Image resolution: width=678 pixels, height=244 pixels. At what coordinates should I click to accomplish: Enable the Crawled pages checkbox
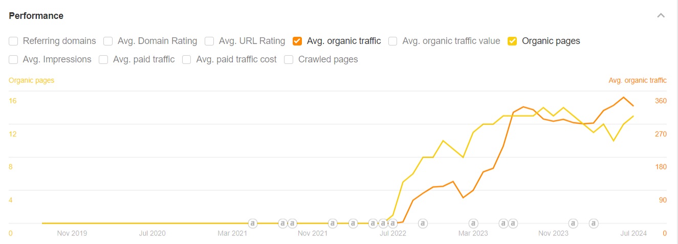(289, 59)
